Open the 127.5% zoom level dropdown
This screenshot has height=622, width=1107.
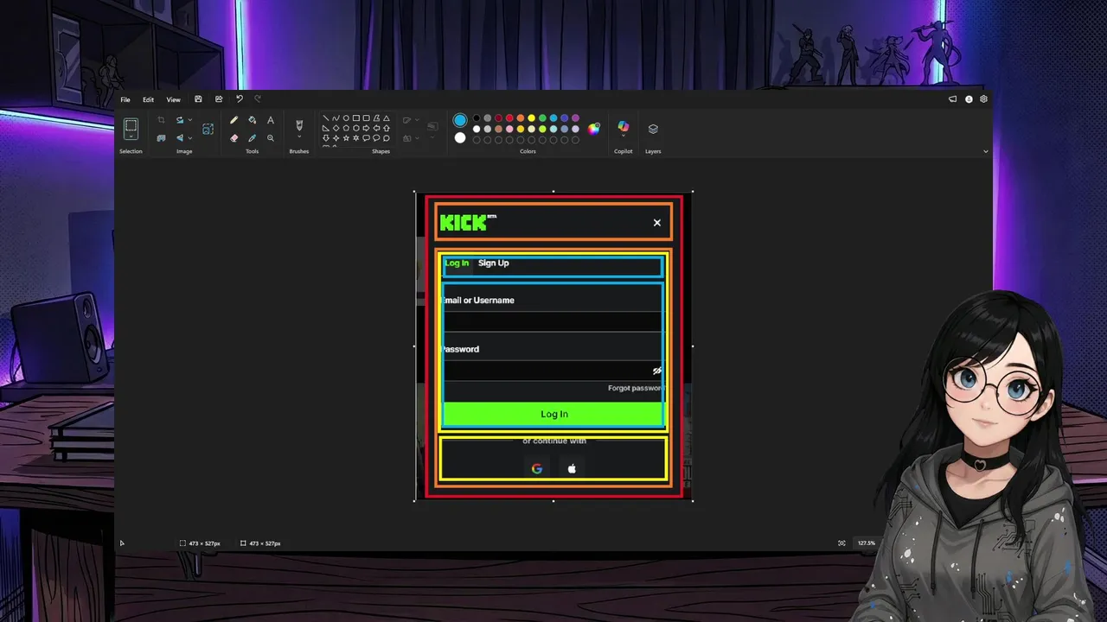click(866, 543)
